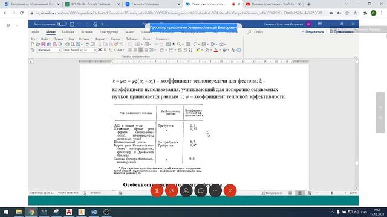Click the vertical scrollbar of Word document
The width and height of the screenshot is (387, 217).
pos(356,125)
